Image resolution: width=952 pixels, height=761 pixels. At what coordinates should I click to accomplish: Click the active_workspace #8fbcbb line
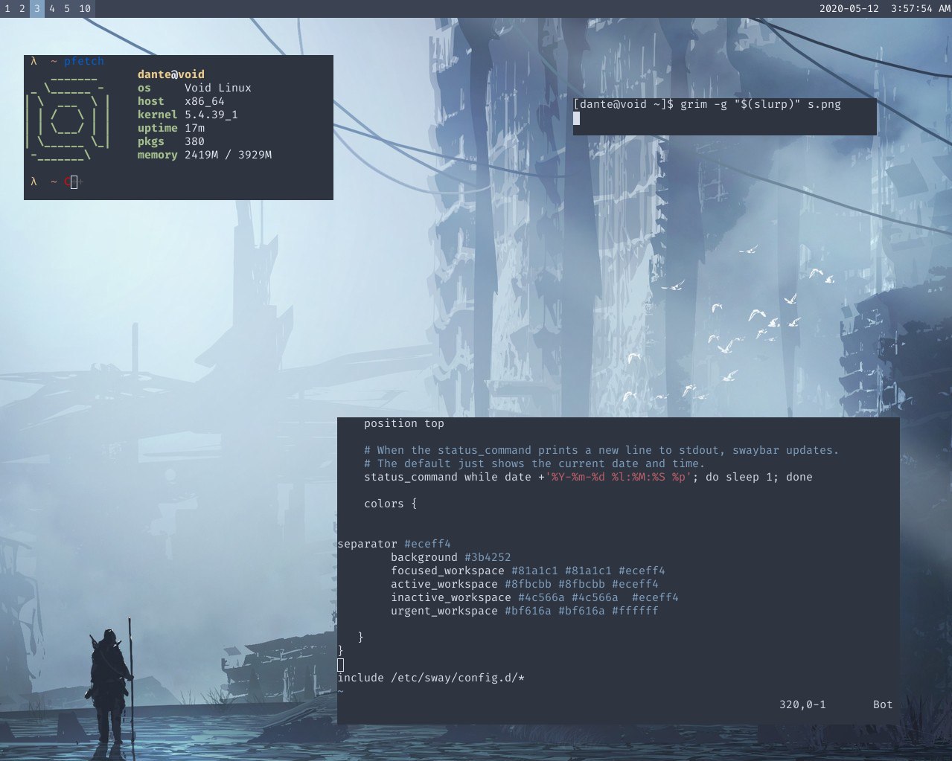click(x=525, y=584)
